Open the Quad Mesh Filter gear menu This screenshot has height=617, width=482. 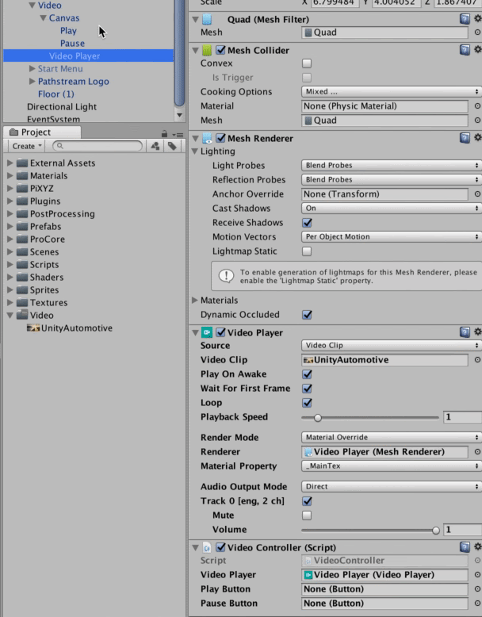tap(477, 19)
